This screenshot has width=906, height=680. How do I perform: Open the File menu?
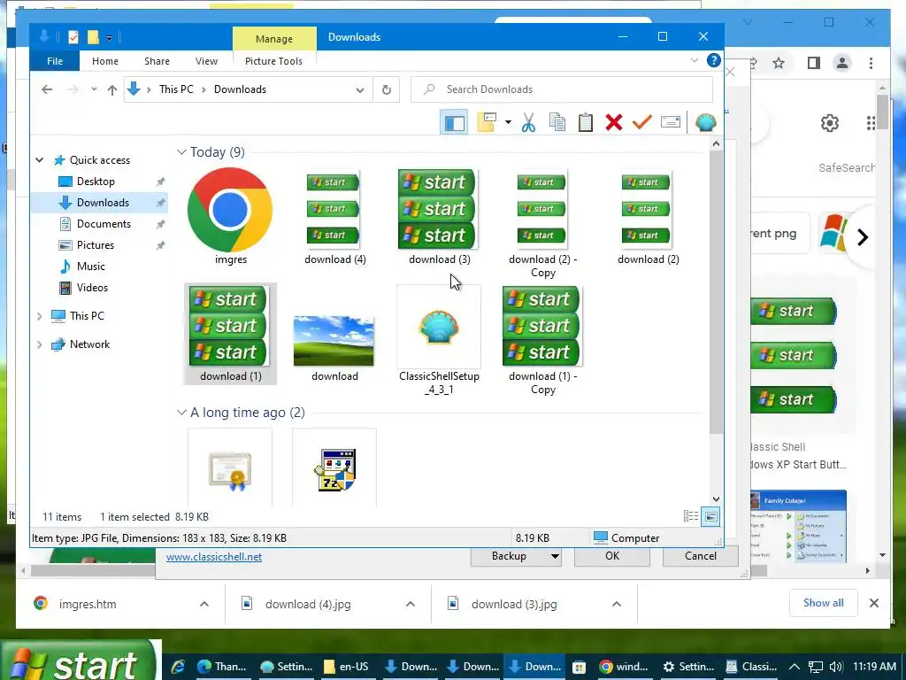(x=55, y=61)
